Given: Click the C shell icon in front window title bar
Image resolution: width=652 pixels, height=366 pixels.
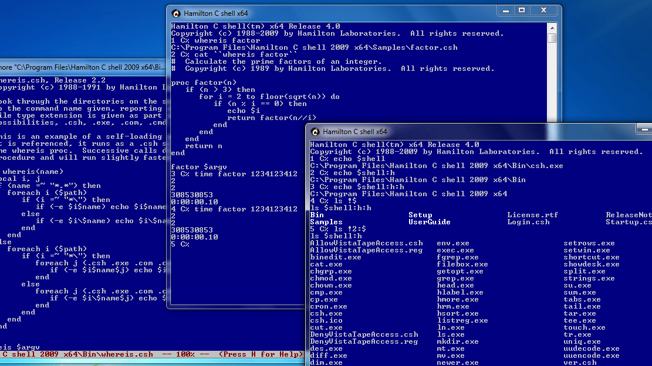Looking at the screenshot, I should click(x=315, y=132).
